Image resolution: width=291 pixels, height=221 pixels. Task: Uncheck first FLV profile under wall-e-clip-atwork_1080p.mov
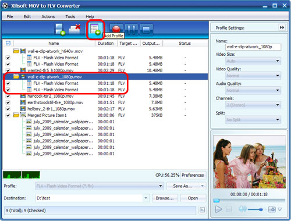(8, 83)
